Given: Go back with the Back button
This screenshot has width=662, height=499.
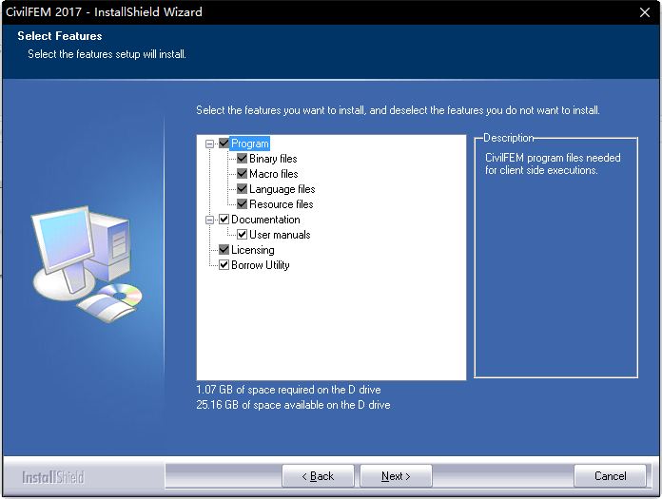Looking at the screenshot, I should pyautogui.click(x=318, y=476).
